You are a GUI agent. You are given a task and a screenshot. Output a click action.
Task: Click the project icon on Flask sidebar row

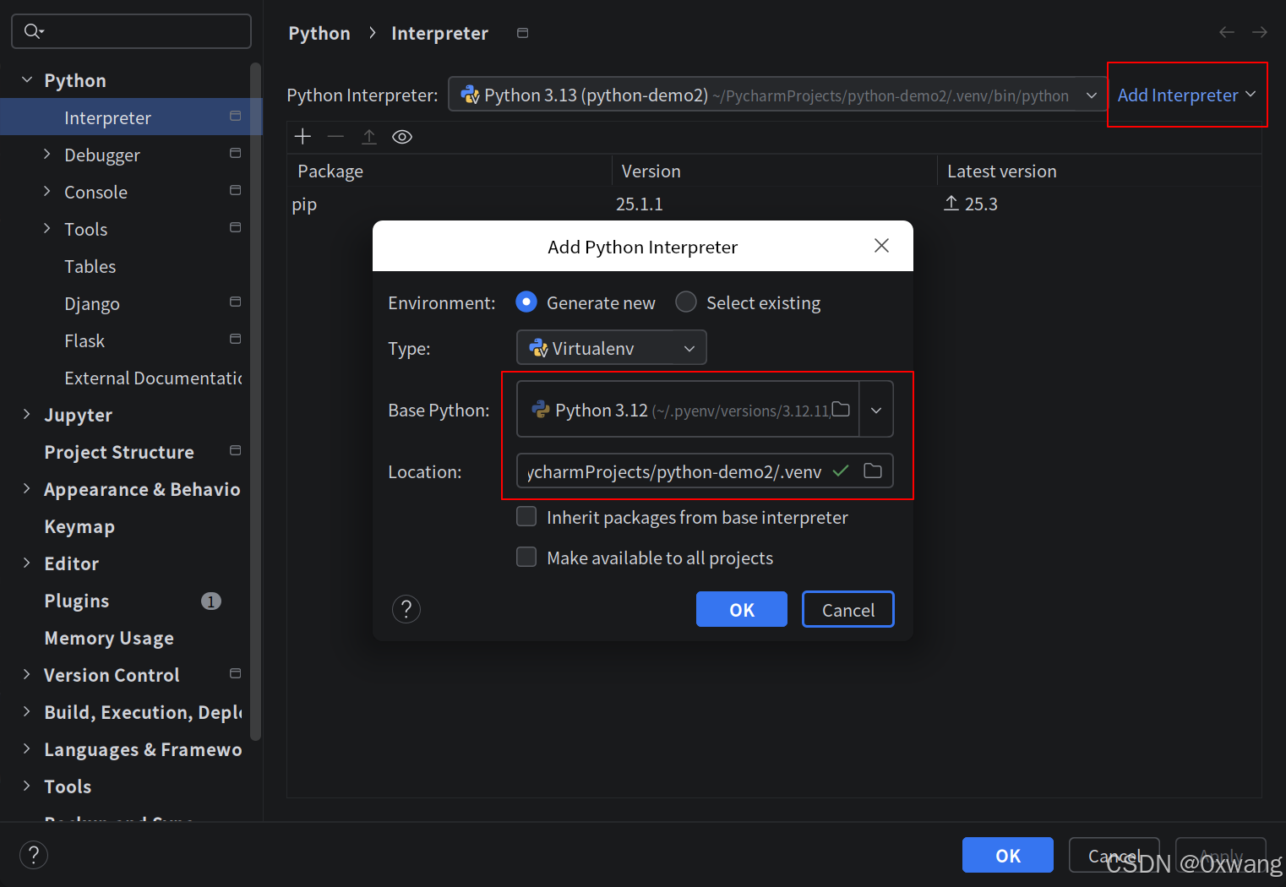pyautogui.click(x=236, y=339)
